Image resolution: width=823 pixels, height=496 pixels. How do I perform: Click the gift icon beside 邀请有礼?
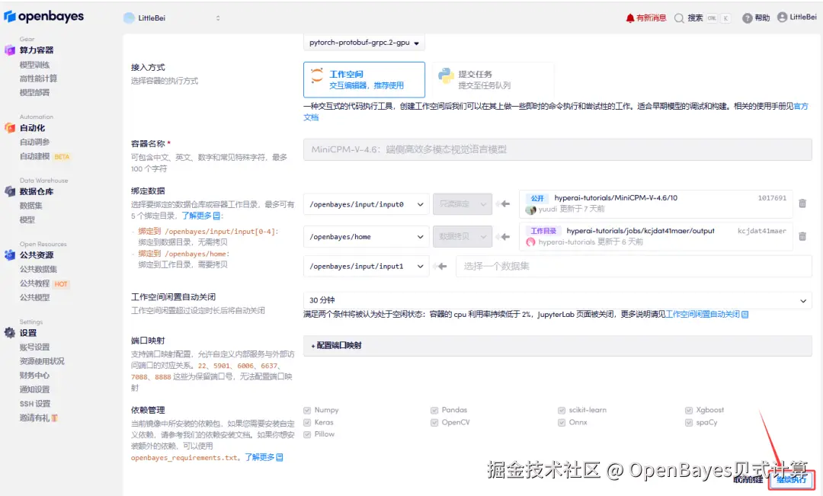coord(55,418)
